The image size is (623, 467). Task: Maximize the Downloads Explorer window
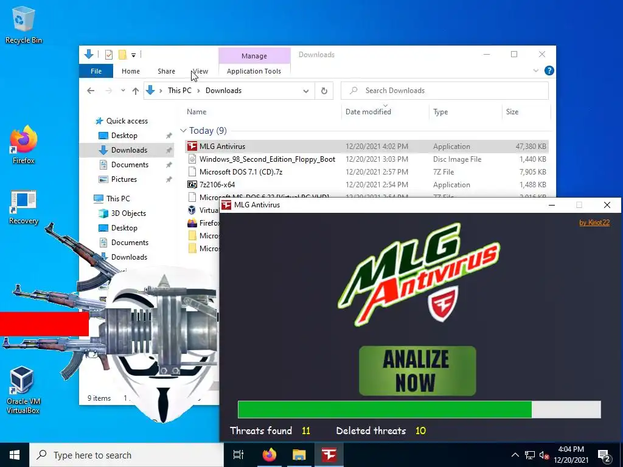pos(513,54)
